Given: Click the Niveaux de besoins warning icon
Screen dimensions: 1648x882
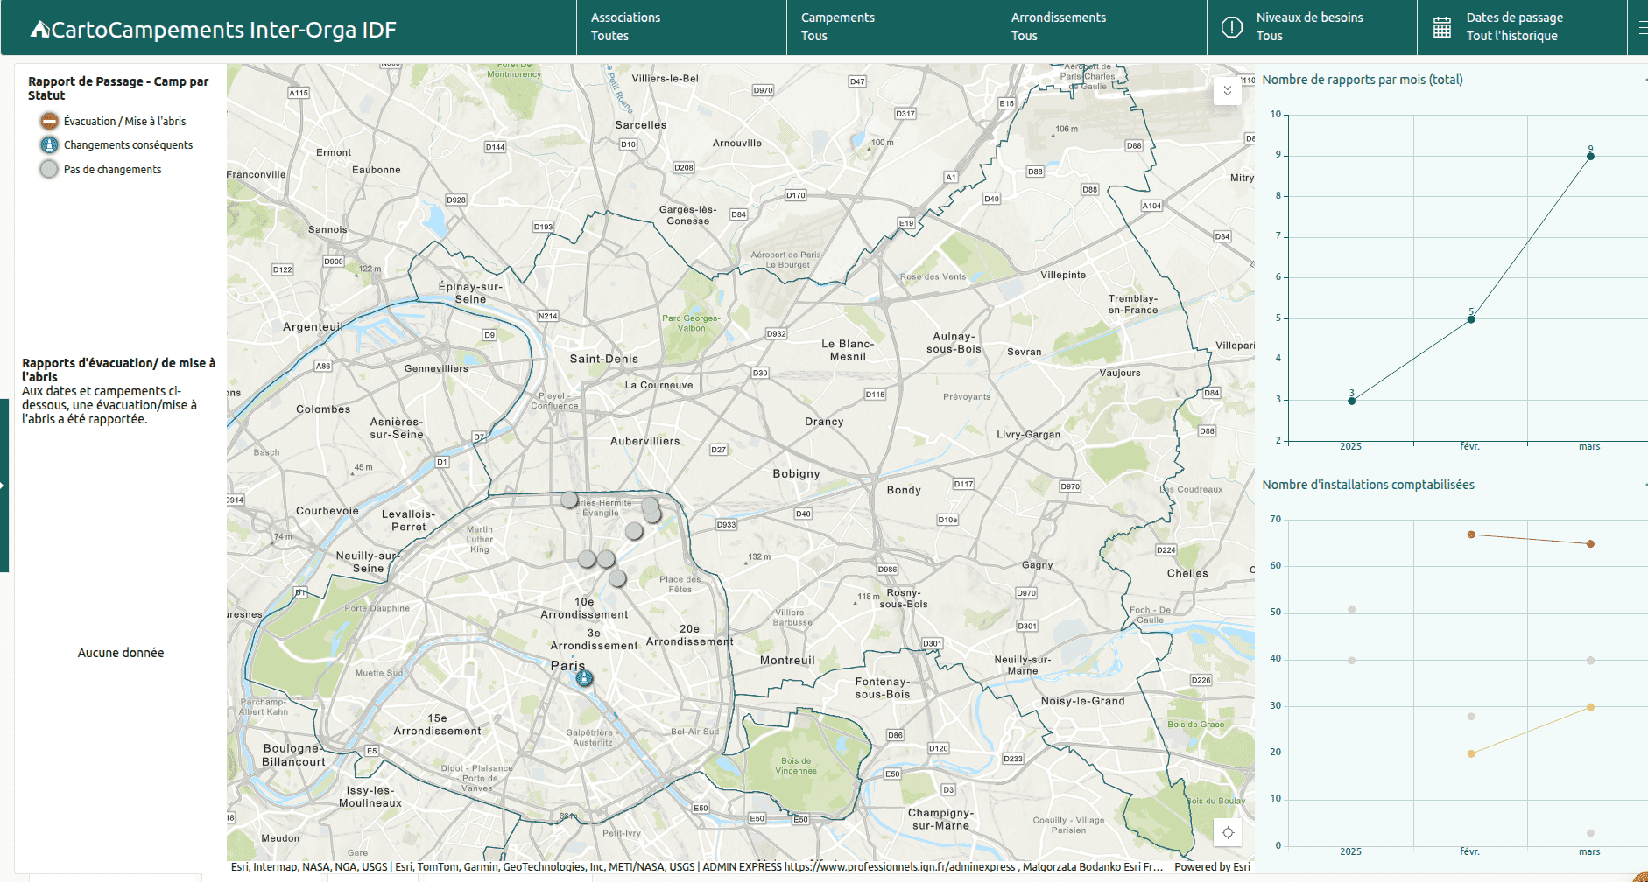Looking at the screenshot, I should point(1231,27).
